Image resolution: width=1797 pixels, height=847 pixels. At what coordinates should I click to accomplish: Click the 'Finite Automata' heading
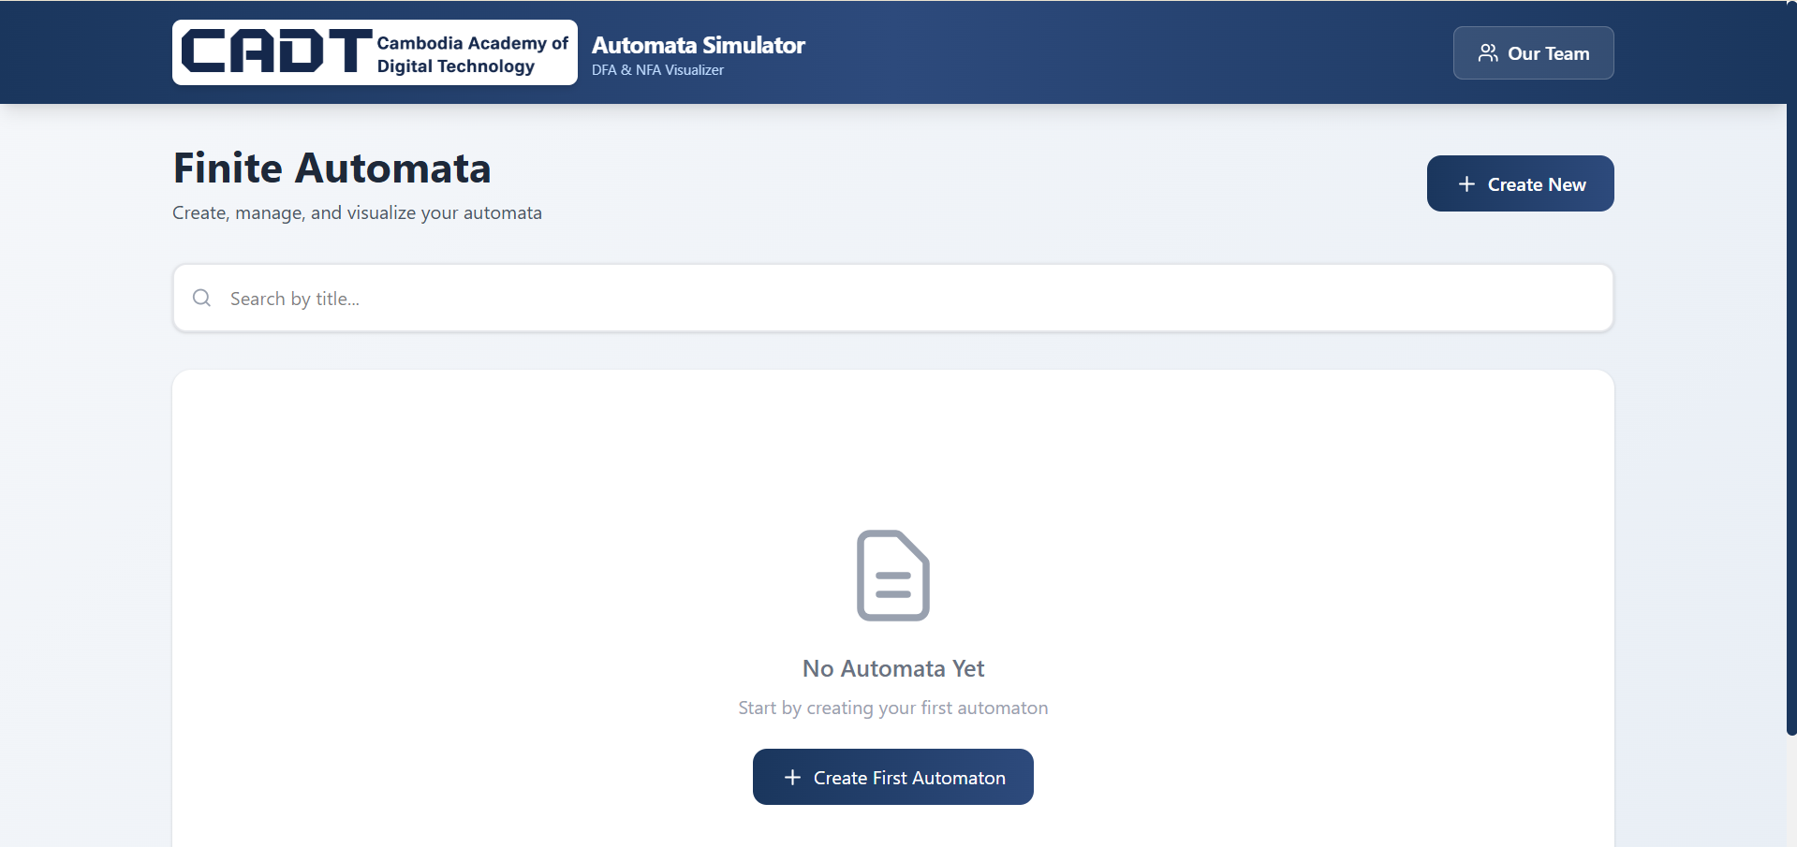tap(331, 168)
